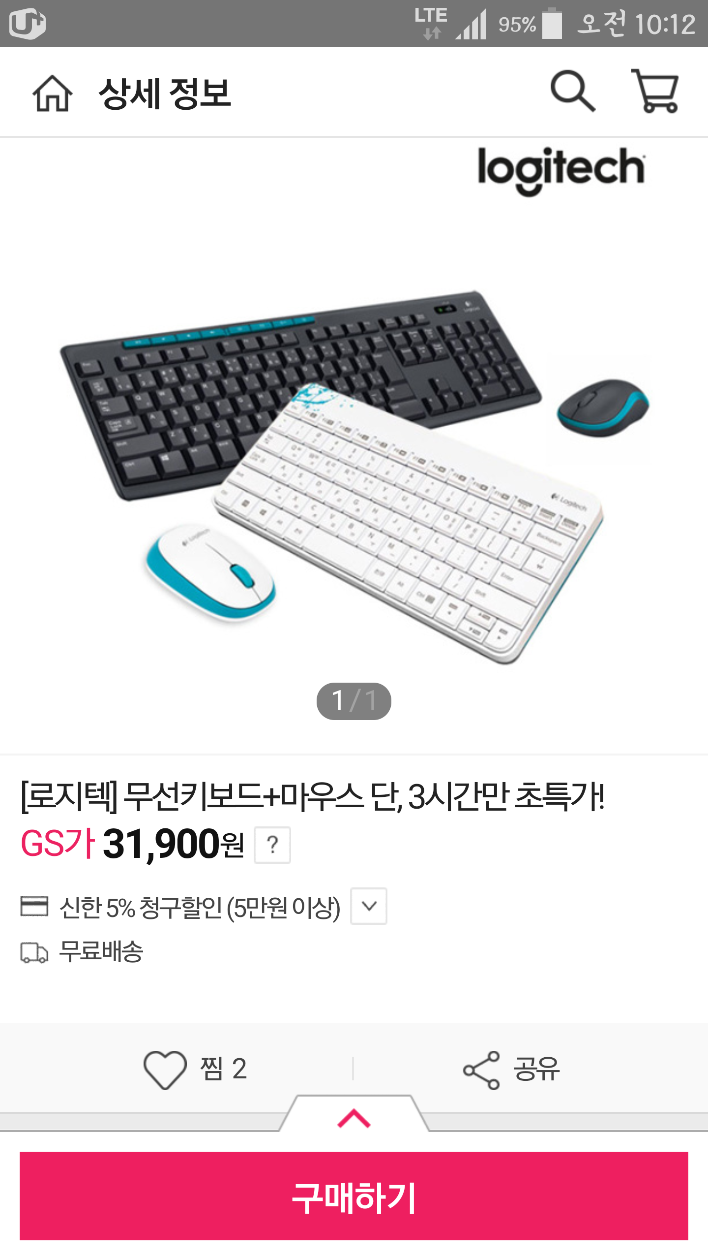Click the 상세 정보 header title

pyautogui.click(x=165, y=94)
